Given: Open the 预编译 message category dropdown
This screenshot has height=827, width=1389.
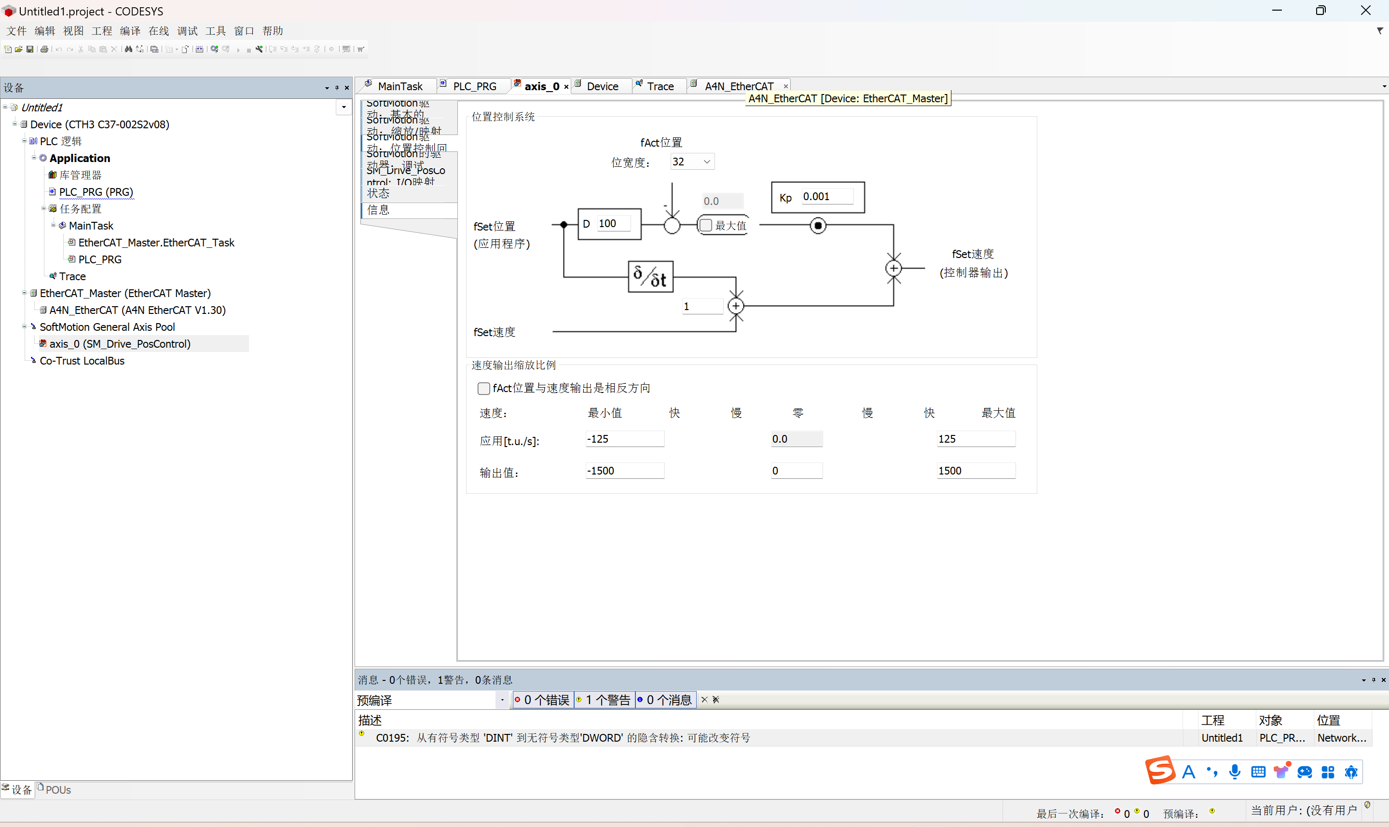Looking at the screenshot, I should point(502,701).
